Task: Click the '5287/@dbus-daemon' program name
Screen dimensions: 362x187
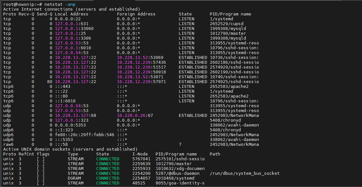Action: [x=178, y=173]
